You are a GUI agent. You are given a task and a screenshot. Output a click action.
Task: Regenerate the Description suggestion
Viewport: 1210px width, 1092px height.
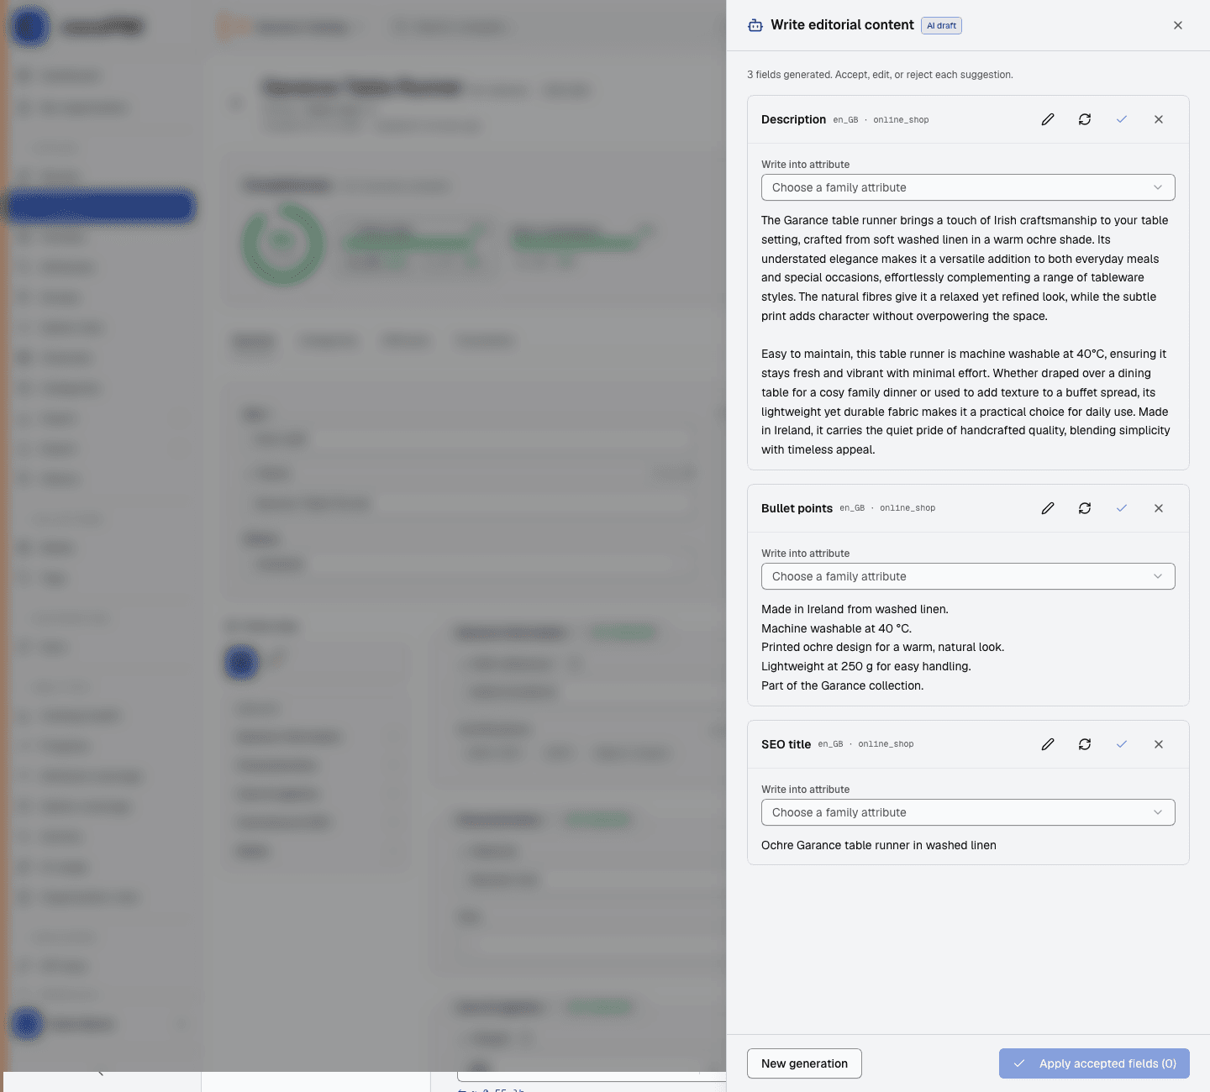pyautogui.click(x=1085, y=119)
